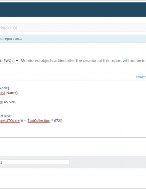Screen dimensions: 146x189
Task: Click the grayed Reporting text field
Action: (73, 27)
